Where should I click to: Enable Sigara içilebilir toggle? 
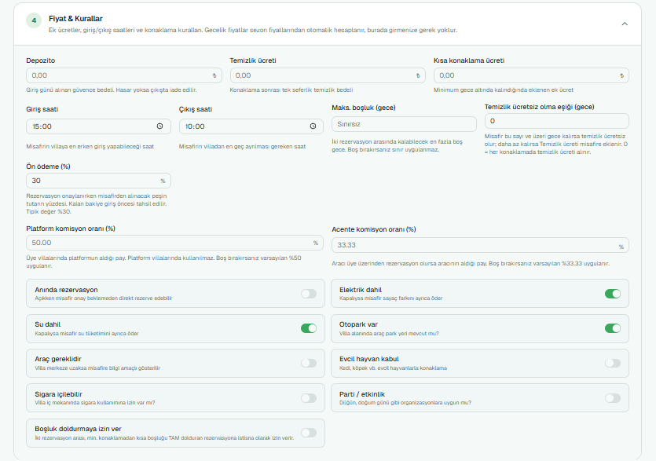tap(309, 398)
